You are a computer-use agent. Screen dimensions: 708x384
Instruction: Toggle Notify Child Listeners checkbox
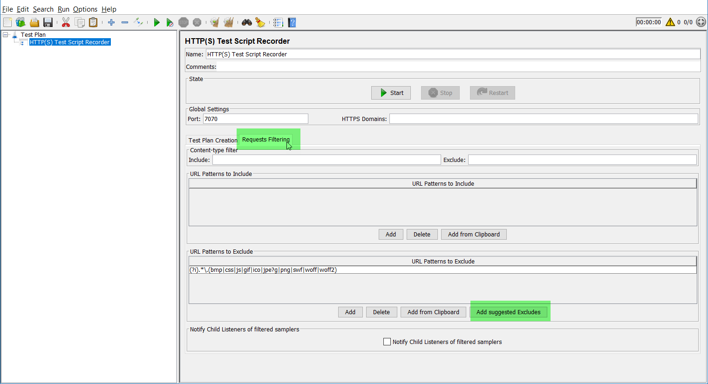click(x=387, y=342)
